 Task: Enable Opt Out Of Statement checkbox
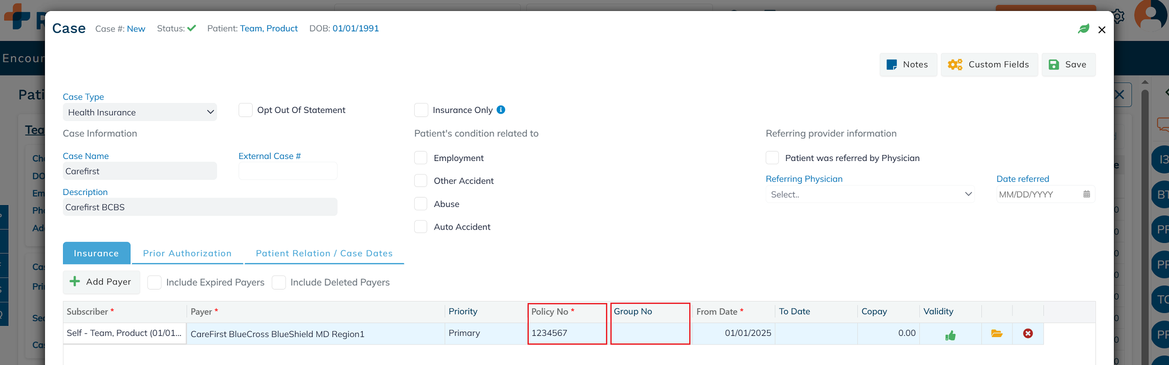(246, 110)
